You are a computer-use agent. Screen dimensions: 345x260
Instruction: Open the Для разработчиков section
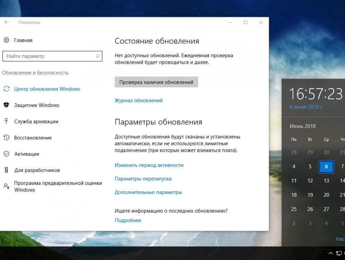pos(37,170)
